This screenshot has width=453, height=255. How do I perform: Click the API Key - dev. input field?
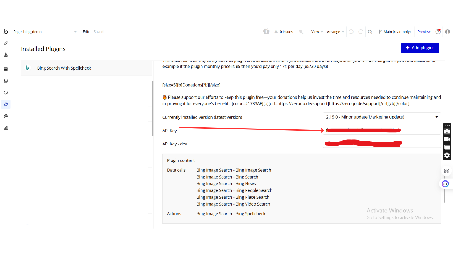click(x=381, y=144)
